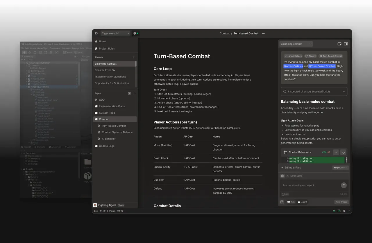The width and height of the screenshot is (372, 243).
Task: Open the page options ellipsis menu
Action: [x=263, y=33]
